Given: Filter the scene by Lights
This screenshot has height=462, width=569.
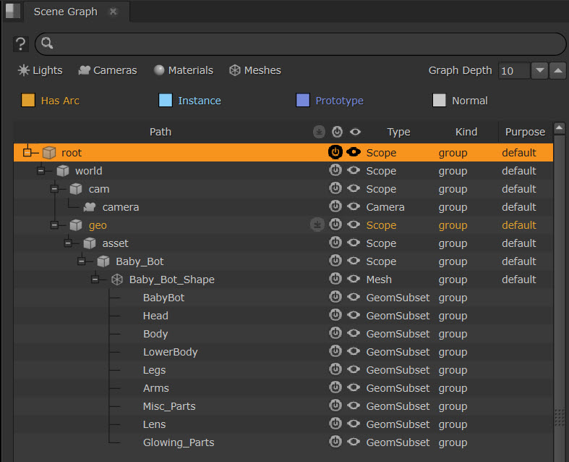Looking at the screenshot, I should coord(40,70).
